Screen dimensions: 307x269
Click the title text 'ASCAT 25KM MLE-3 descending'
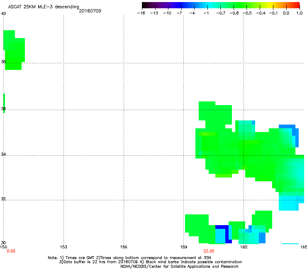tap(44, 7)
